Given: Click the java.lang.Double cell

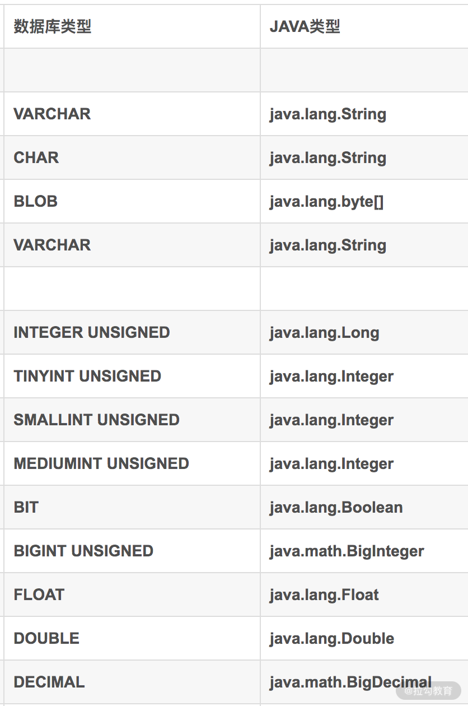Looking at the screenshot, I should click(x=331, y=638).
